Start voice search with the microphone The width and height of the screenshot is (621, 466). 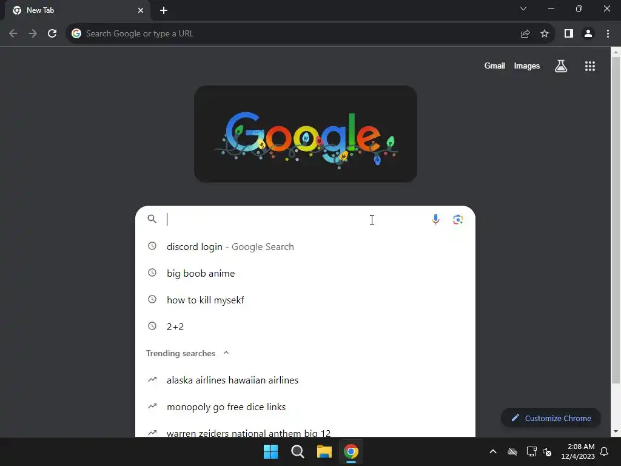tap(435, 219)
